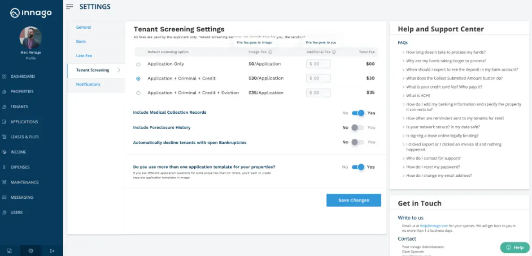Click the info icon beside Innago Fee
Screen dimensions: 532x256
(x=270, y=52)
